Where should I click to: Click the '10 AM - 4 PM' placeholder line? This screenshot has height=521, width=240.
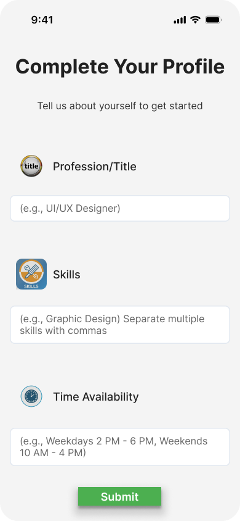coord(53,453)
